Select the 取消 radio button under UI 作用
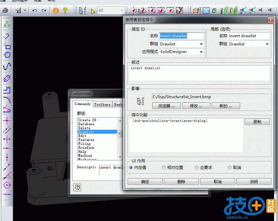The image size is (278, 221). coord(230,168)
